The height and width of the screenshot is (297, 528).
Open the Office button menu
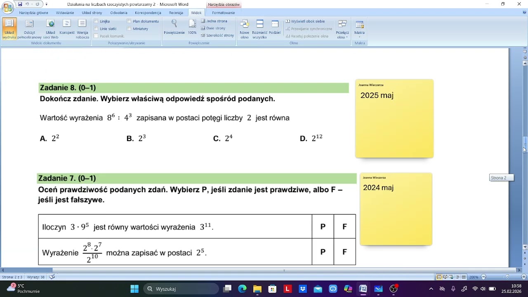click(x=7, y=7)
